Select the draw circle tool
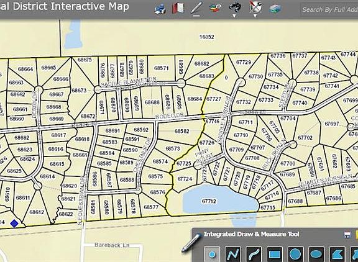 tap(295, 254)
